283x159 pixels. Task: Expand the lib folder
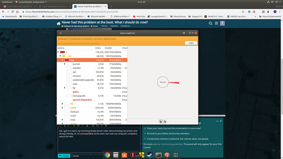pyautogui.click(x=62, y=104)
